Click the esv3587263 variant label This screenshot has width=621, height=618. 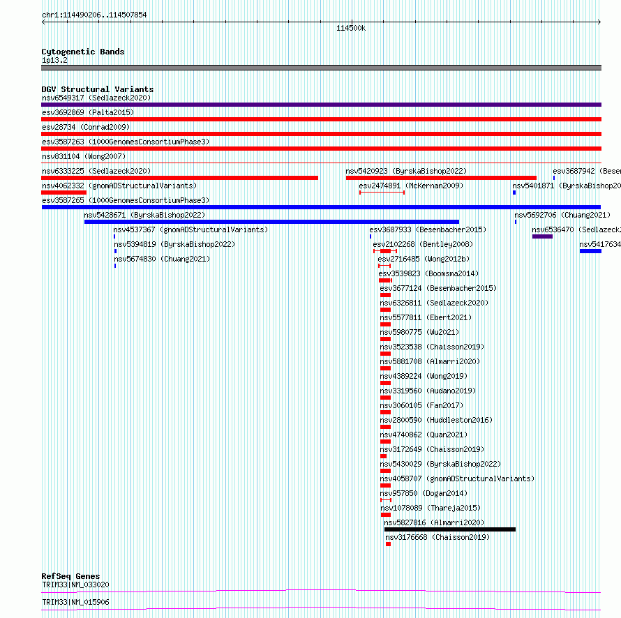[x=126, y=142]
